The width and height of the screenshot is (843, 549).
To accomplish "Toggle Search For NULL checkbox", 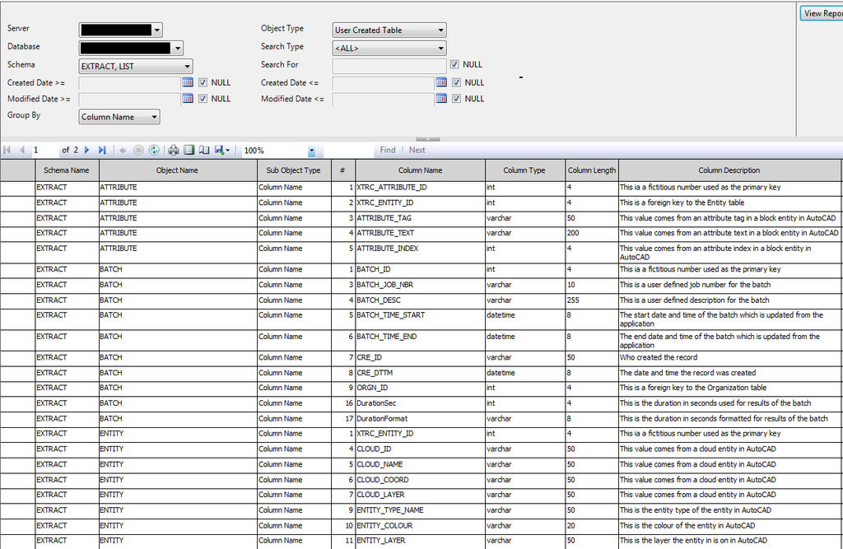I will click(x=454, y=64).
